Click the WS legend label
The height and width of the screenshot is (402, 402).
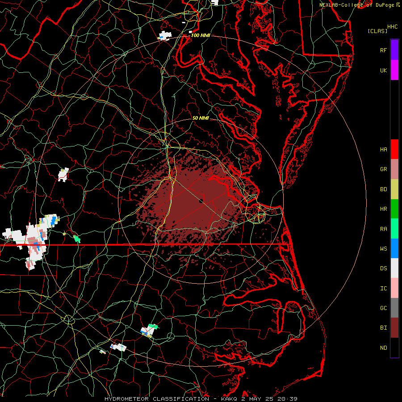pos(383,249)
